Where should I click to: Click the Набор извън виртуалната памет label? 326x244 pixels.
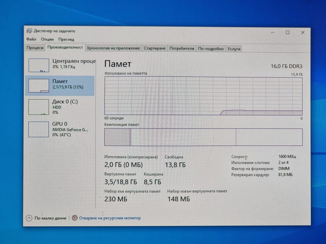[197, 191]
